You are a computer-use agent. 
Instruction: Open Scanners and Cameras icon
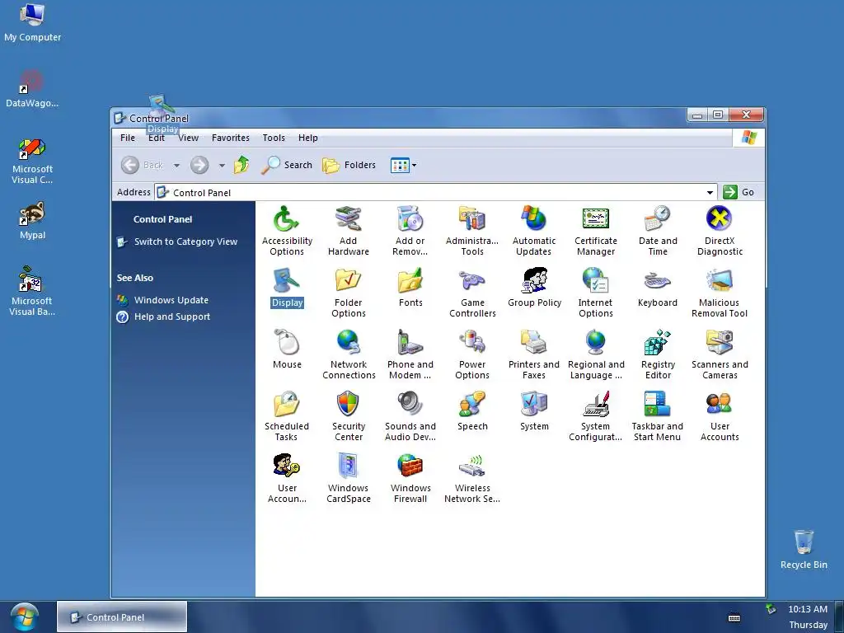tap(720, 354)
